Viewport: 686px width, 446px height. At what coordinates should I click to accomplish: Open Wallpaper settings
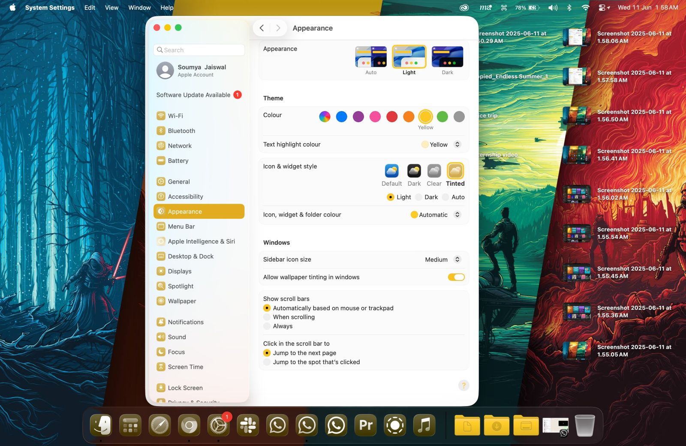click(199, 301)
